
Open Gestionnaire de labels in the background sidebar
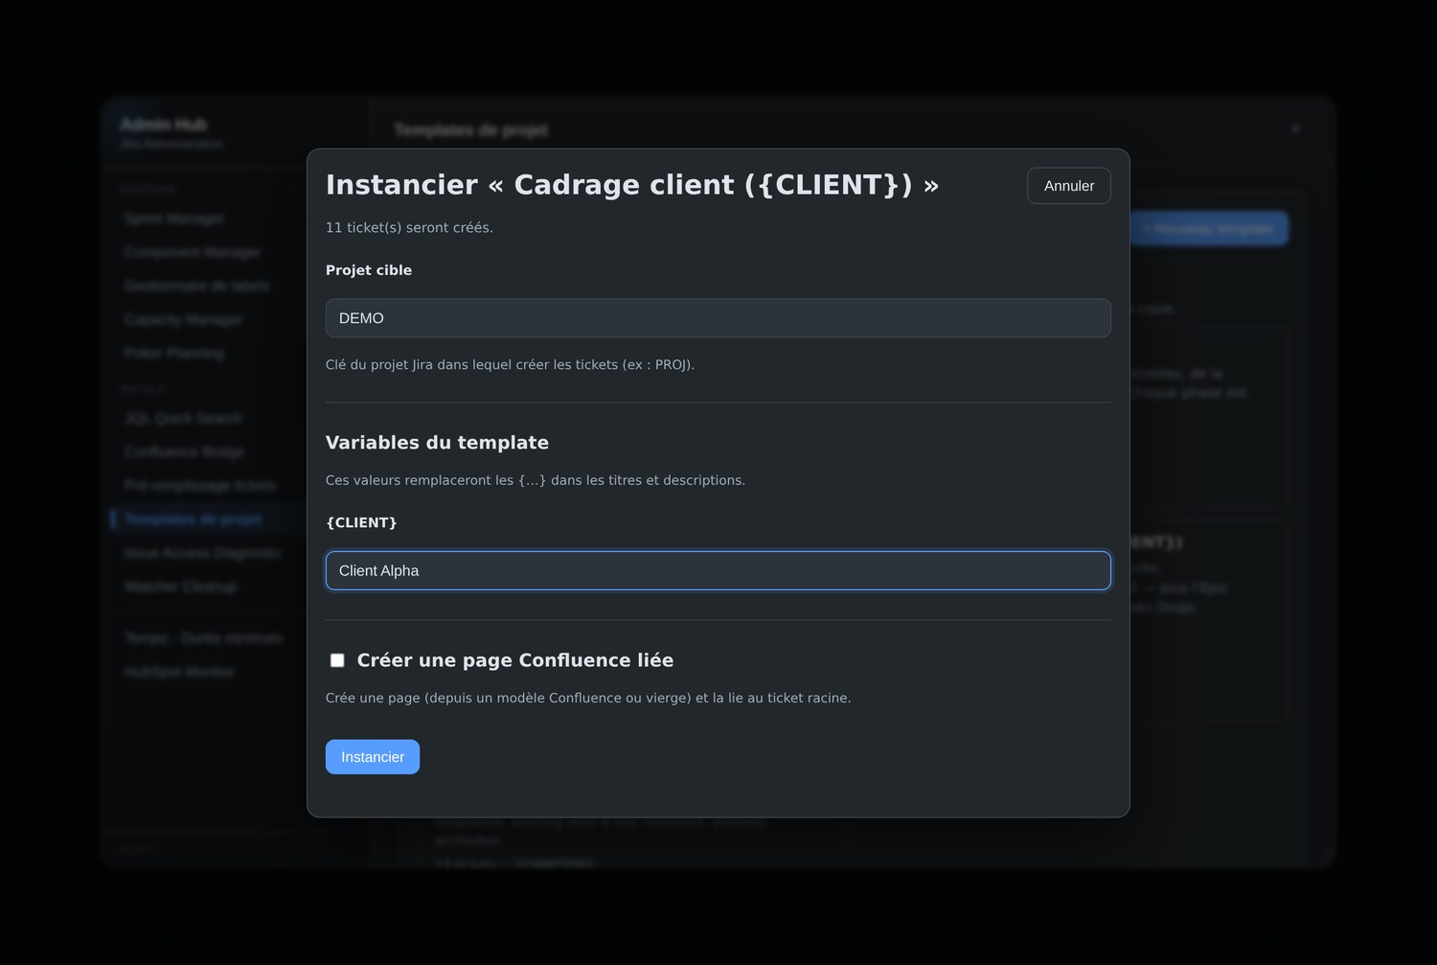point(197,286)
